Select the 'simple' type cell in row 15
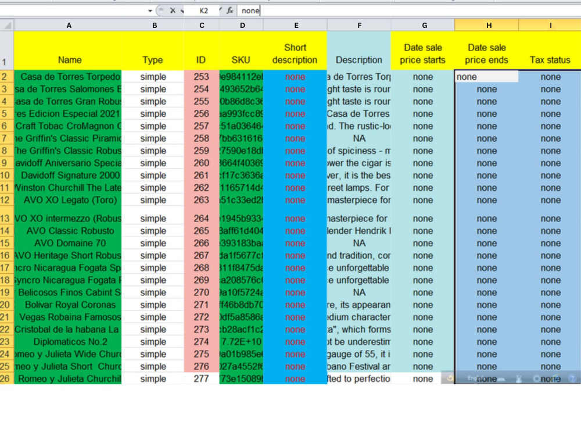Viewport: 581px width, 436px height. pyautogui.click(x=153, y=243)
